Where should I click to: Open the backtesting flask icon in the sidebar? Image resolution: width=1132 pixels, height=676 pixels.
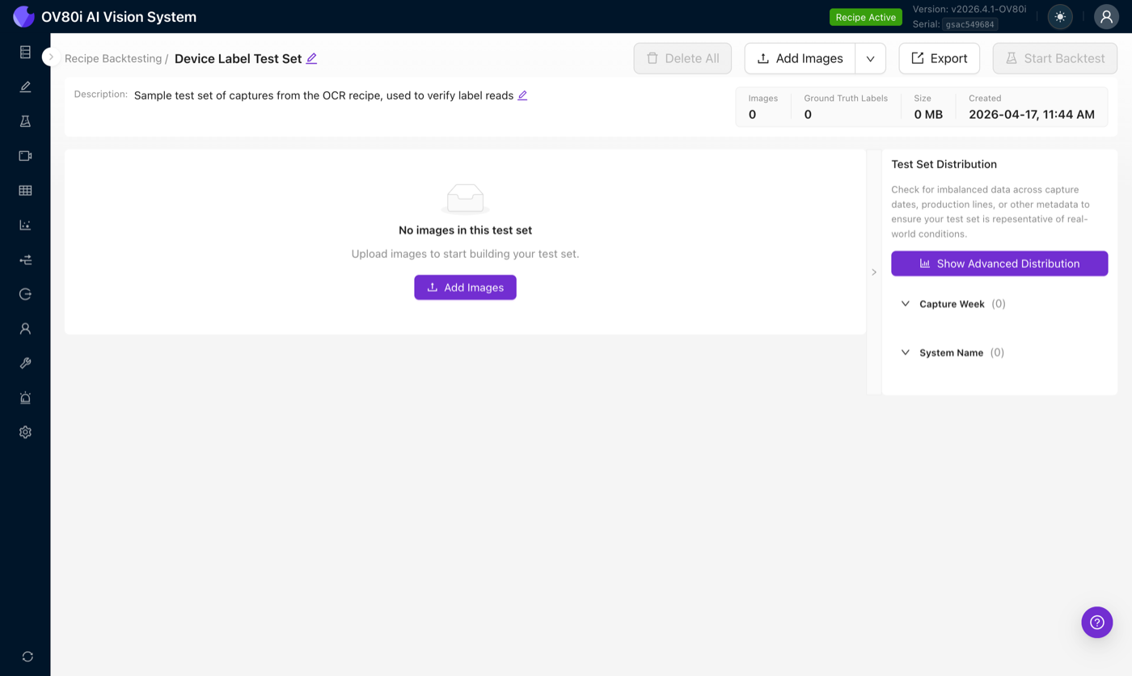point(25,120)
